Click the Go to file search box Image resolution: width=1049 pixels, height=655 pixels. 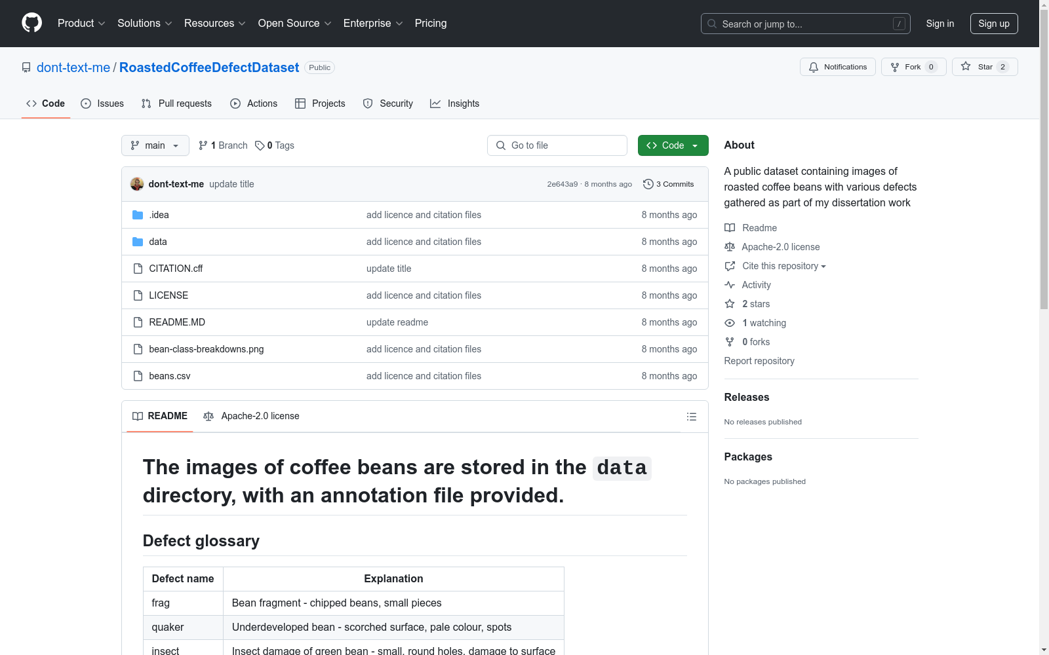[x=557, y=145]
